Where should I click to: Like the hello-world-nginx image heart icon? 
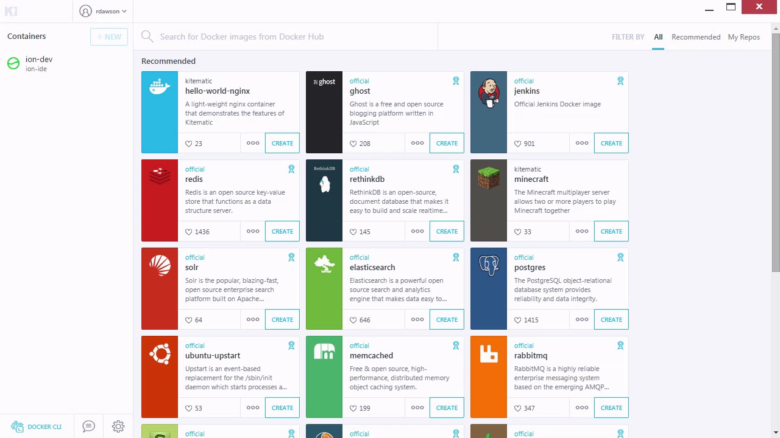tap(188, 144)
